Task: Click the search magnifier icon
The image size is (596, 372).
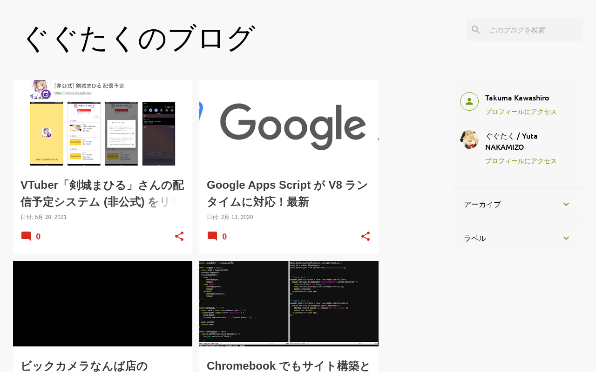Action: (475, 30)
